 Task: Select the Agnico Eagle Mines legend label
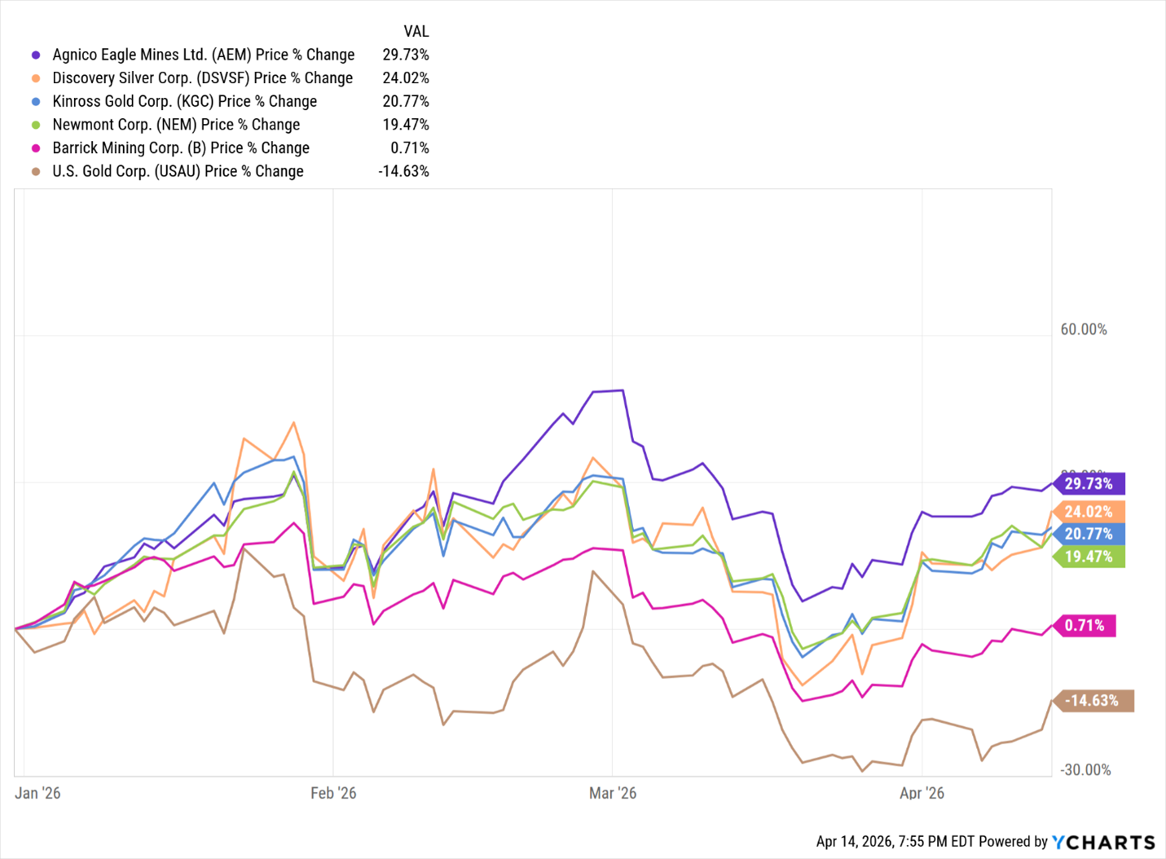[204, 55]
